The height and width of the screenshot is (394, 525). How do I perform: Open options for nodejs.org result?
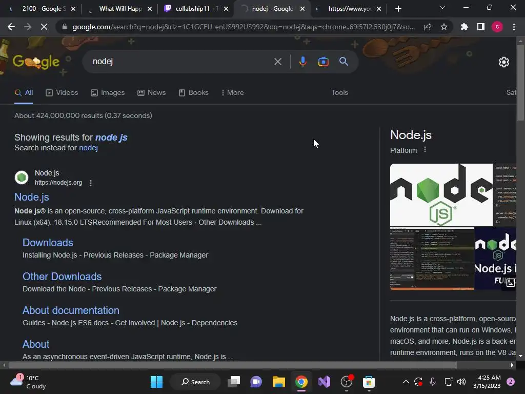click(x=91, y=183)
